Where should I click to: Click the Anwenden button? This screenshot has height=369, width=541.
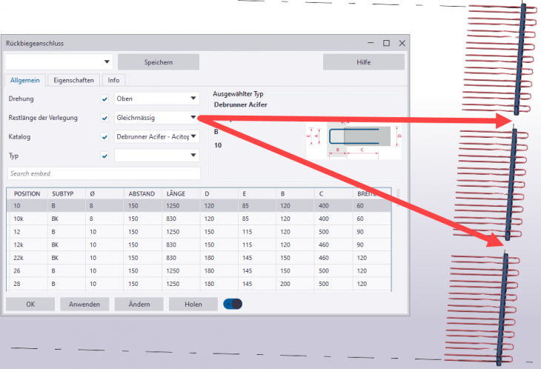click(x=84, y=304)
